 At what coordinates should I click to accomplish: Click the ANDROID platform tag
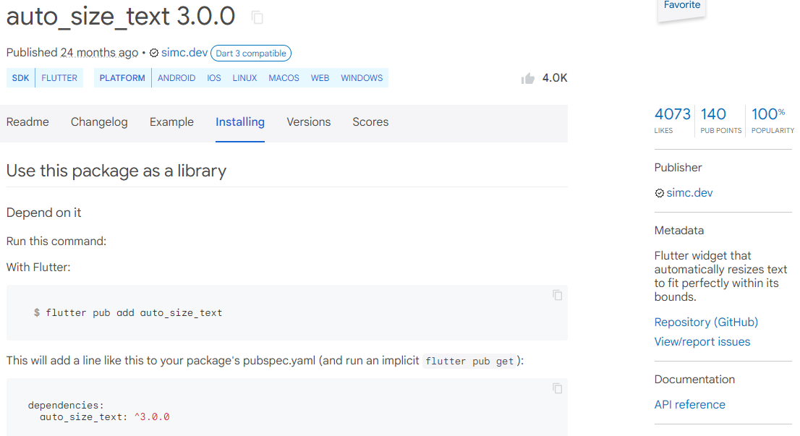click(176, 78)
